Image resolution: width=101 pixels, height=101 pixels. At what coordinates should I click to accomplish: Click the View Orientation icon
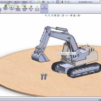pyautogui.click(x=58, y=15)
